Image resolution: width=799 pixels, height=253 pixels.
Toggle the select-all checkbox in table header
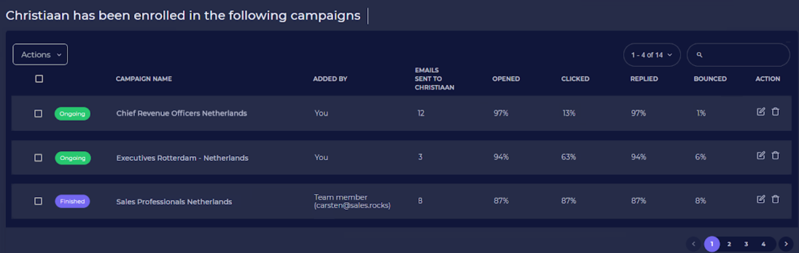pyautogui.click(x=39, y=79)
